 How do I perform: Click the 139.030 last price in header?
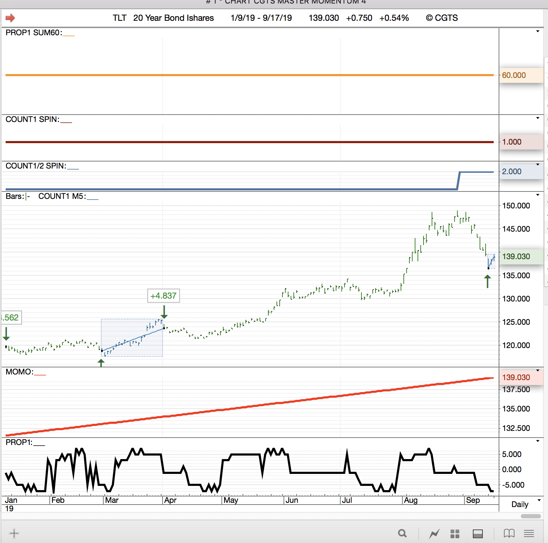(324, 18)
